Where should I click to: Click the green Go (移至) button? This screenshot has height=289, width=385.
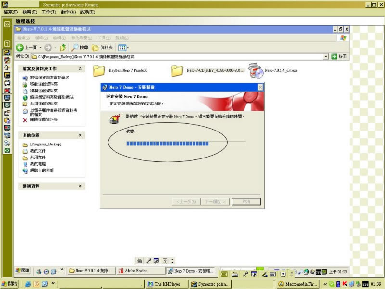339,56
